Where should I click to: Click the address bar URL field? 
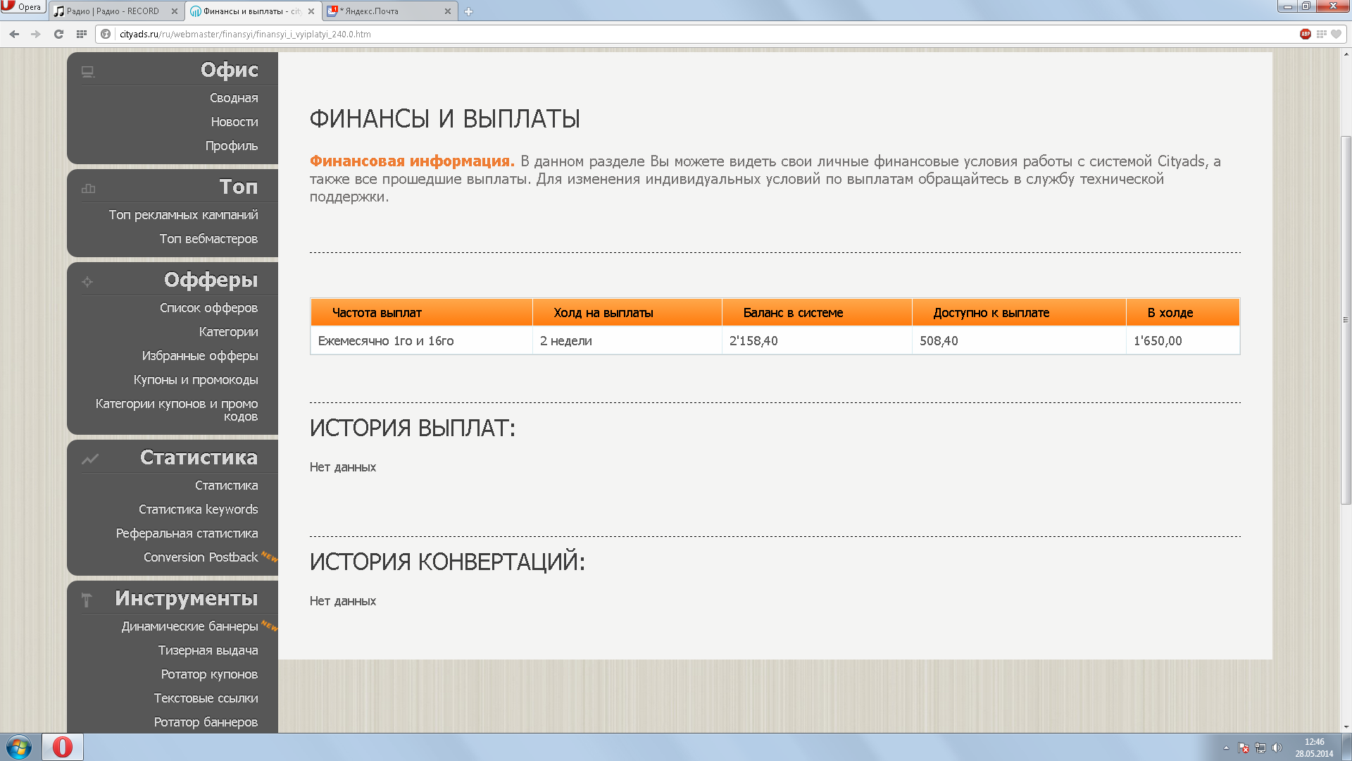pyautogui.click(x=704, y=34)
